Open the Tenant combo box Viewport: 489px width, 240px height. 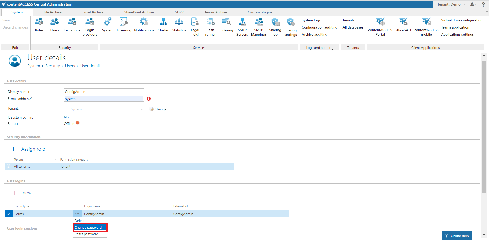pos(104,109)
